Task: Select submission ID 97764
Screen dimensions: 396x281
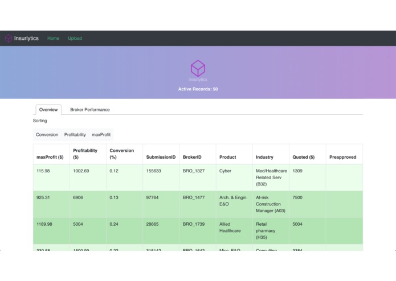Action: [152, 197]
